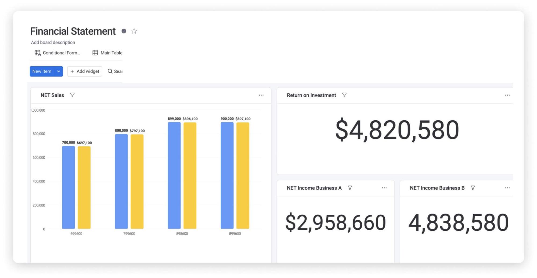Star the Financial Statement board
The width and height of the screenshot is (537, 278).
click(x=134, y=31)
